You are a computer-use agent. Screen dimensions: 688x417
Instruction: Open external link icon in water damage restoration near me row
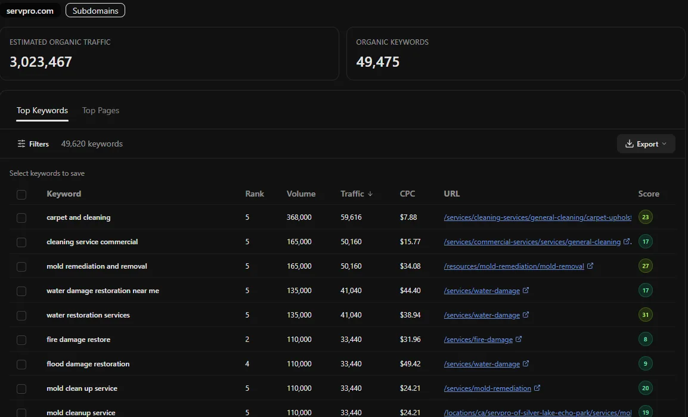[x=526, y=290]
